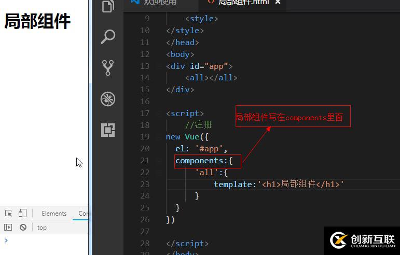Toggle device toolbar icon in DevTools

22,213
